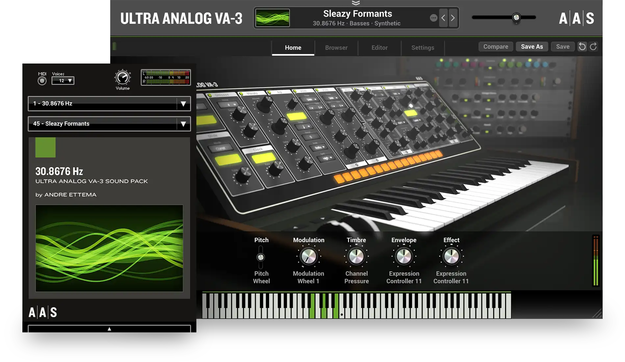The height and width of the screenshot is (362, 625).
Task: Click the Modulation Wheel 1 knob
Action: pos(309,257)
